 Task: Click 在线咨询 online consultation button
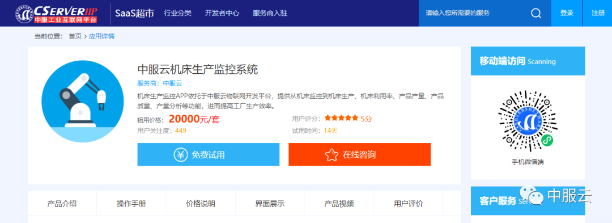coord(359,155)
